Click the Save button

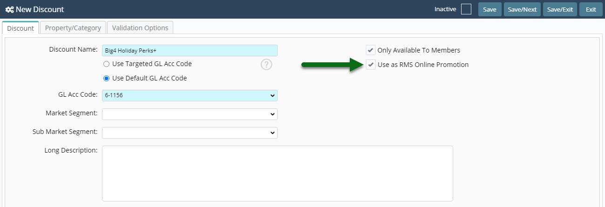point(489,9)
